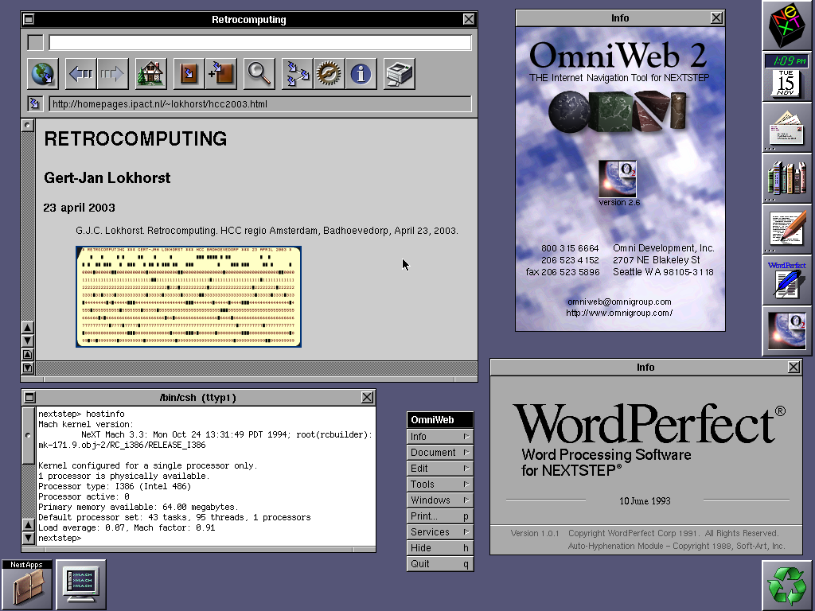Click the URL address field
Image resolution: width=815 pixels, height=611 pixels.
pyautogui.click(x=260, y=104)
